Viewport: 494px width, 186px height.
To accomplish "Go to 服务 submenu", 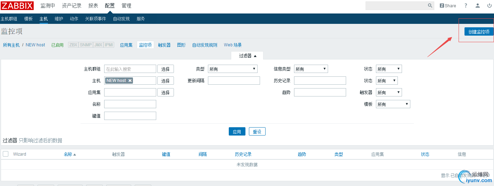I will tap(141, 19).
